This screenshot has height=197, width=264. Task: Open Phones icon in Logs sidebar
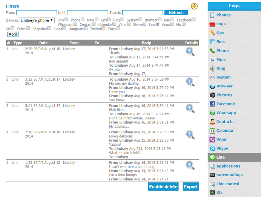[212, 15]
